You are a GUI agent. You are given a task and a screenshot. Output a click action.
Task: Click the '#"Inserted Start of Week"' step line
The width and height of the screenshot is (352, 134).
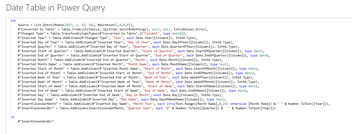[138, 86]
